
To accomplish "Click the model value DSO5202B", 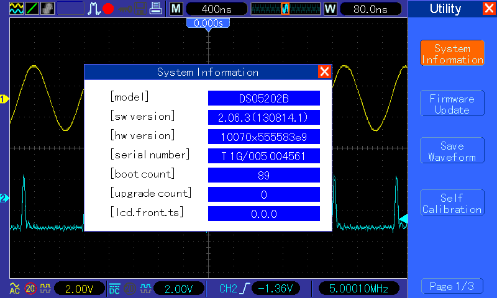I will (263, 98).
